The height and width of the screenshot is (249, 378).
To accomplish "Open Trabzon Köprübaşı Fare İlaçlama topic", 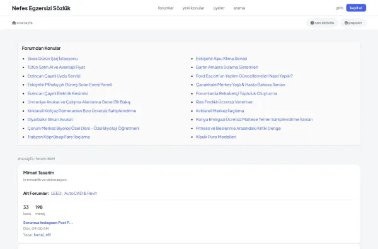I will (x=59, y=137).
